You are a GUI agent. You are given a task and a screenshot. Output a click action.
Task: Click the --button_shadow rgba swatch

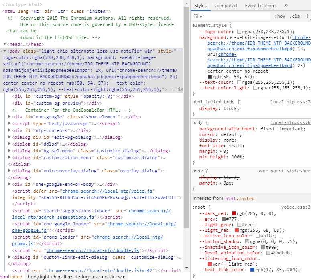point(247,241)
